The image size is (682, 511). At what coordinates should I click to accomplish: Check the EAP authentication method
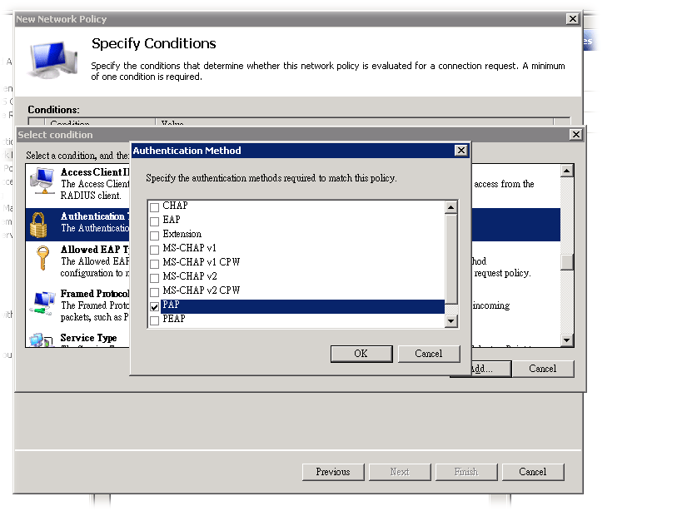coord(154,221)
